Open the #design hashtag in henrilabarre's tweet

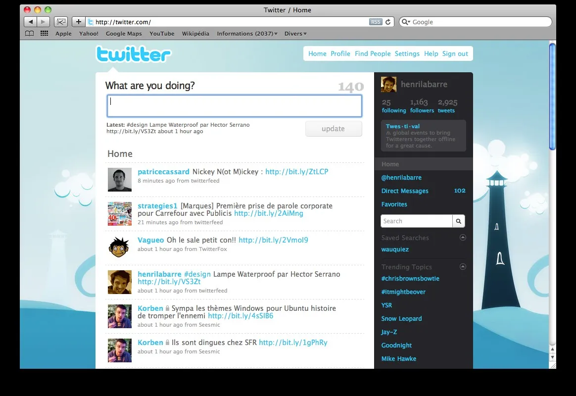(197, 274)
